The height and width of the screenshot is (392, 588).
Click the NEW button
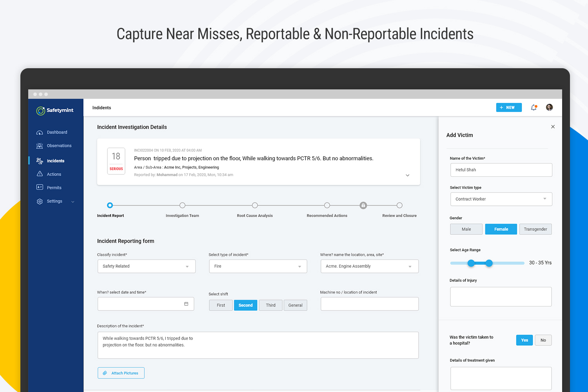tap(508, 107)
